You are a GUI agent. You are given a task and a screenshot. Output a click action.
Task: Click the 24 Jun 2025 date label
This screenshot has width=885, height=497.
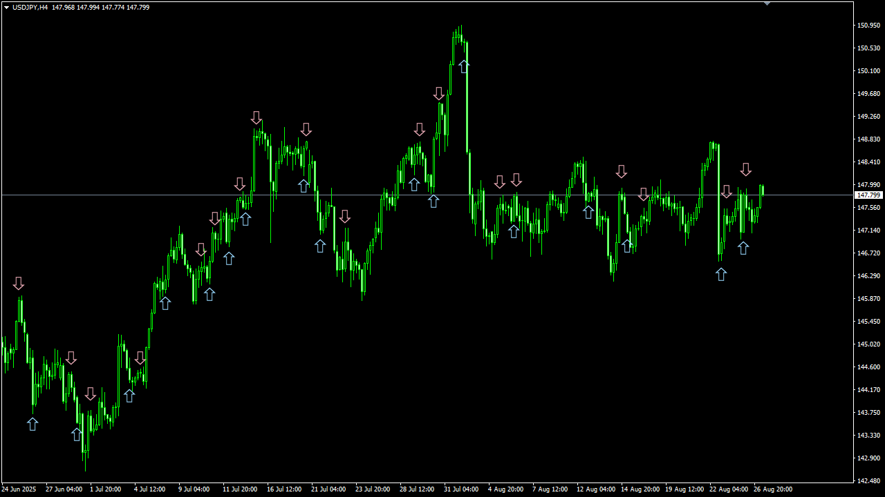coord(19,489)
